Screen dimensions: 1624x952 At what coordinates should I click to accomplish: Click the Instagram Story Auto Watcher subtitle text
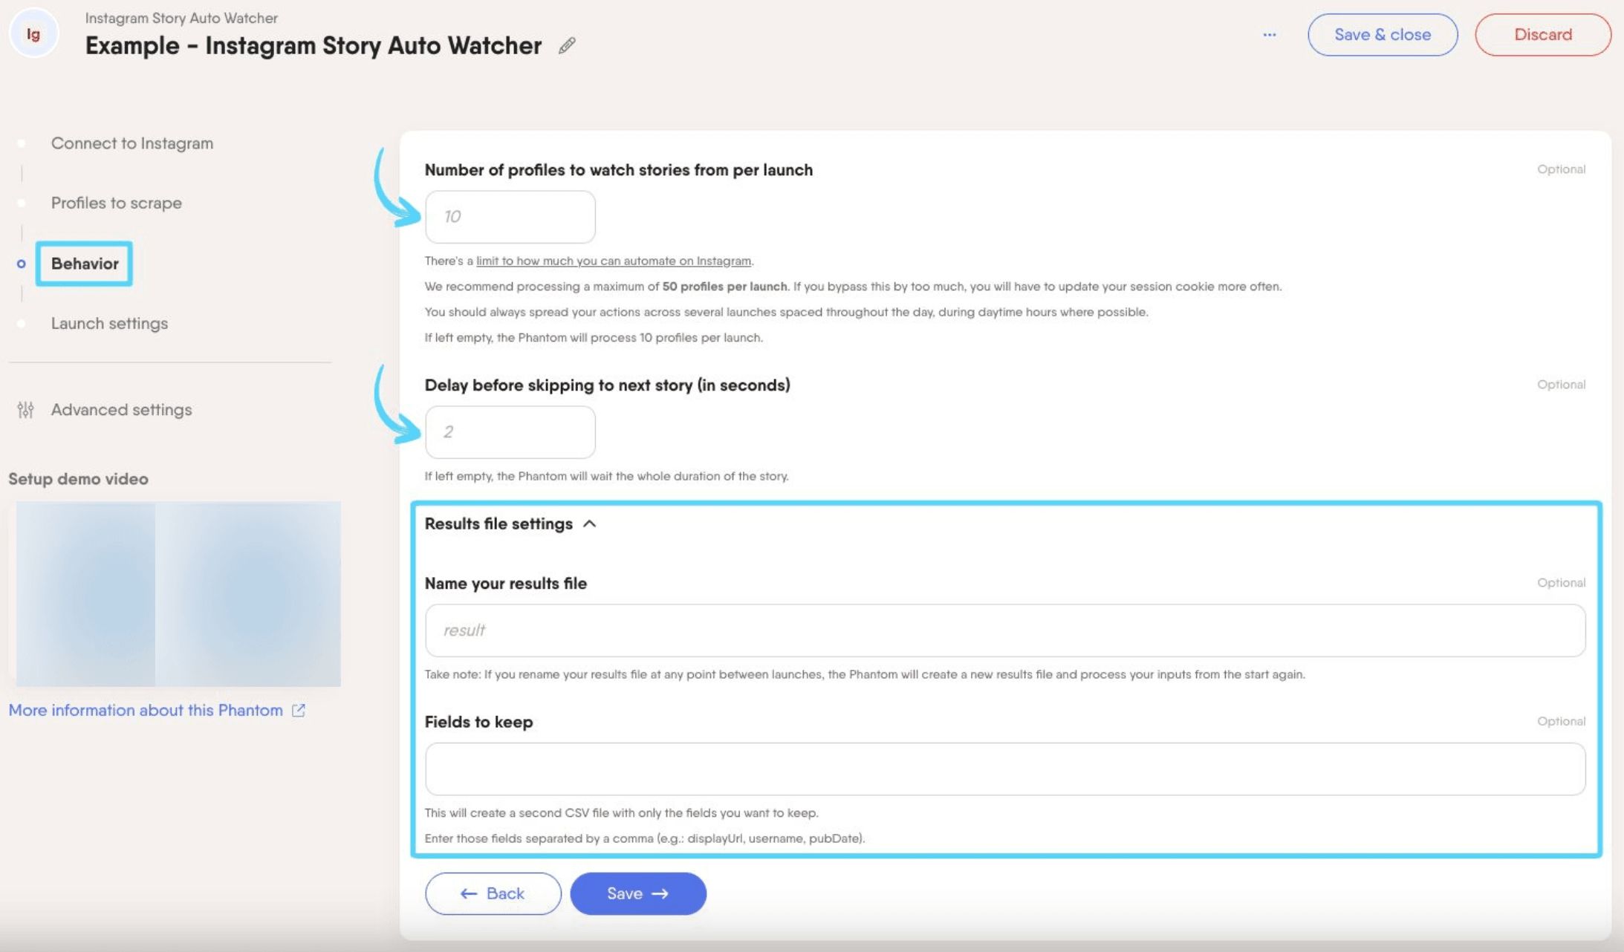click(x=181, y=18)
